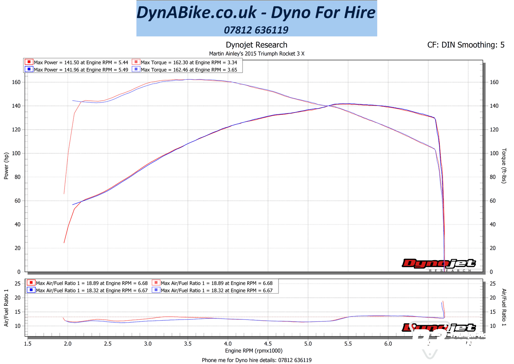Viewport: 514px width, 364px height.
Task: Click the dark red swatch for Air/Fuel Ratio 18.89
Action: 31,283
